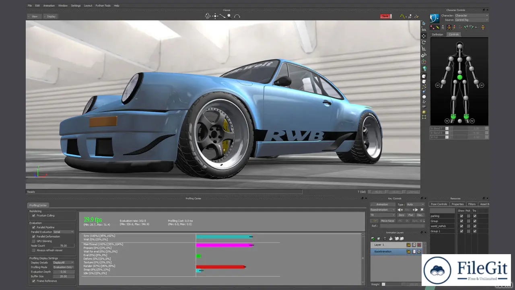The height and width of the screenshot is (290, 515).
Task: Open the File menu
Action: click(30, 6)
